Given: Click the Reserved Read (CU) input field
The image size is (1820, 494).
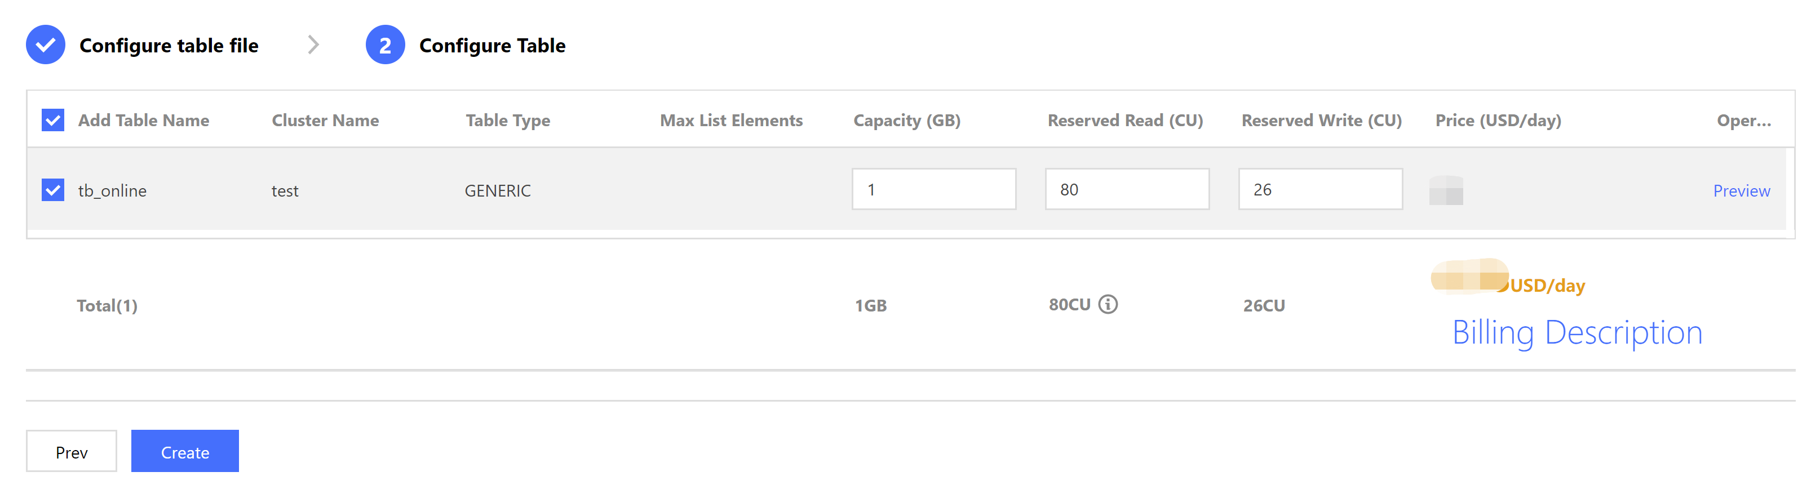Looking at the screenshot, I should [1127, 189].
